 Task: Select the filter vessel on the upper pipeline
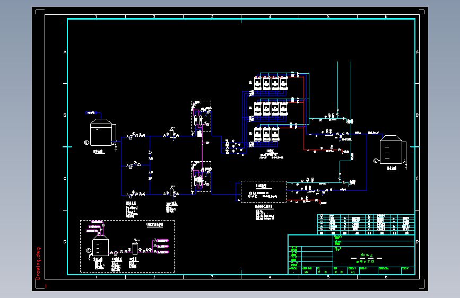click(x=171, y=133)
